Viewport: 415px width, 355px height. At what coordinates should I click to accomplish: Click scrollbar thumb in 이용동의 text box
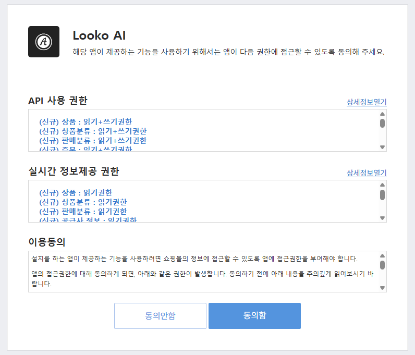click(382, 265)
